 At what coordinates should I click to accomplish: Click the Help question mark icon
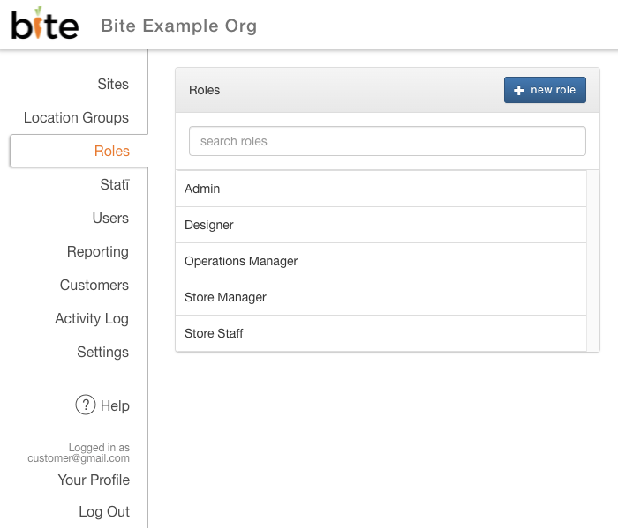pos(86,405)
